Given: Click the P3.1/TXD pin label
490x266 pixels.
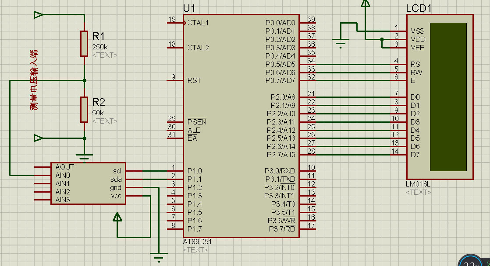Looking at the screenshot, I should tap(281, 180).
